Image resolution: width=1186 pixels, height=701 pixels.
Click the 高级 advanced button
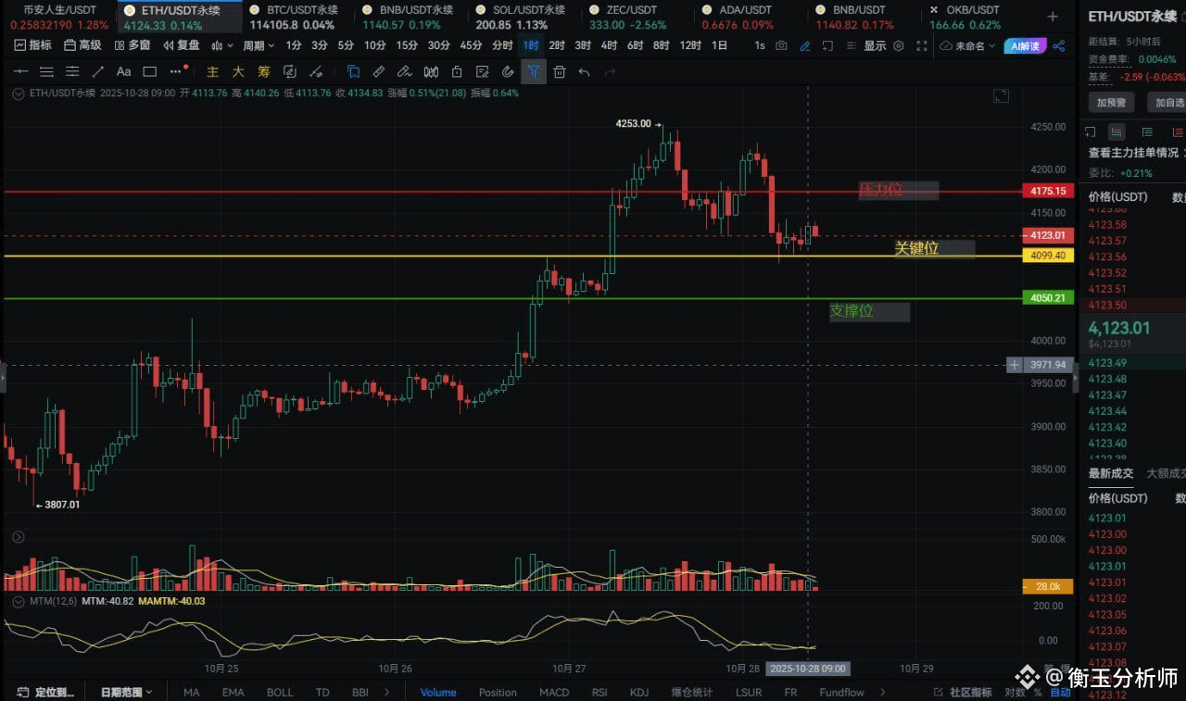click(x=82, y=45)
